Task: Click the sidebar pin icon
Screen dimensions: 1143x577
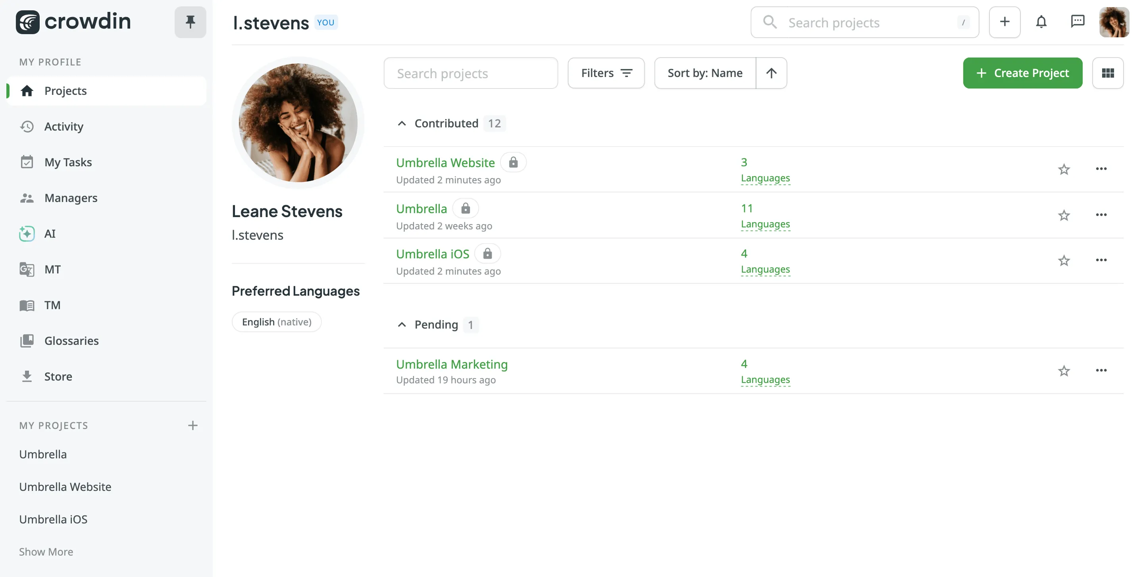Action: point(190,22)
